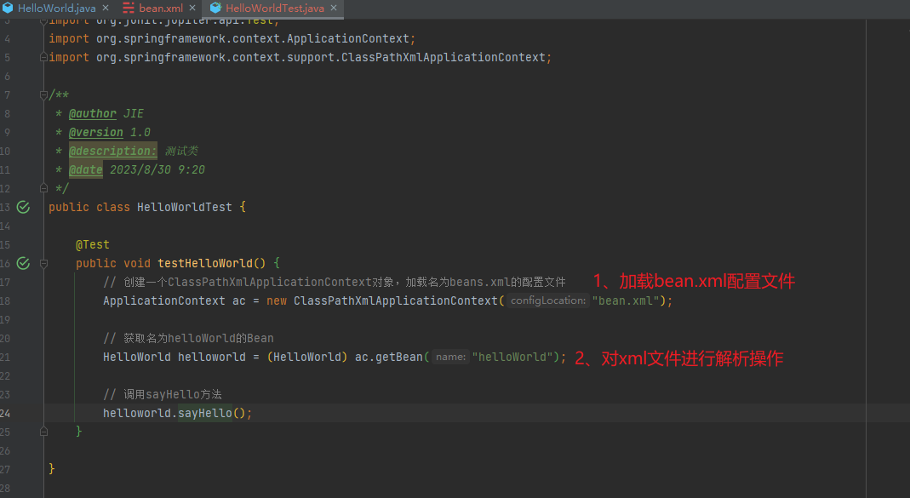Click the class name HelloWorldTest in declaration
Viewport: 910px width, 498px height.
click(x=185, y=207)
